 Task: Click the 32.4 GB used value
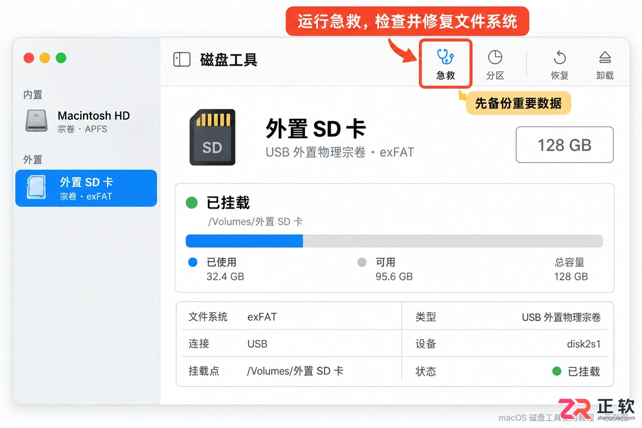click(225, 276)
